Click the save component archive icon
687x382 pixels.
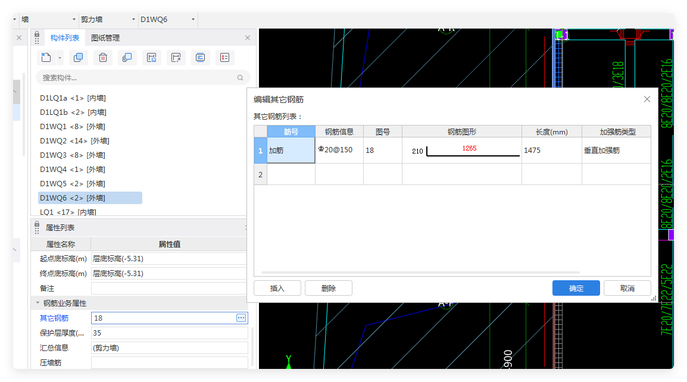tap(152, 57)
